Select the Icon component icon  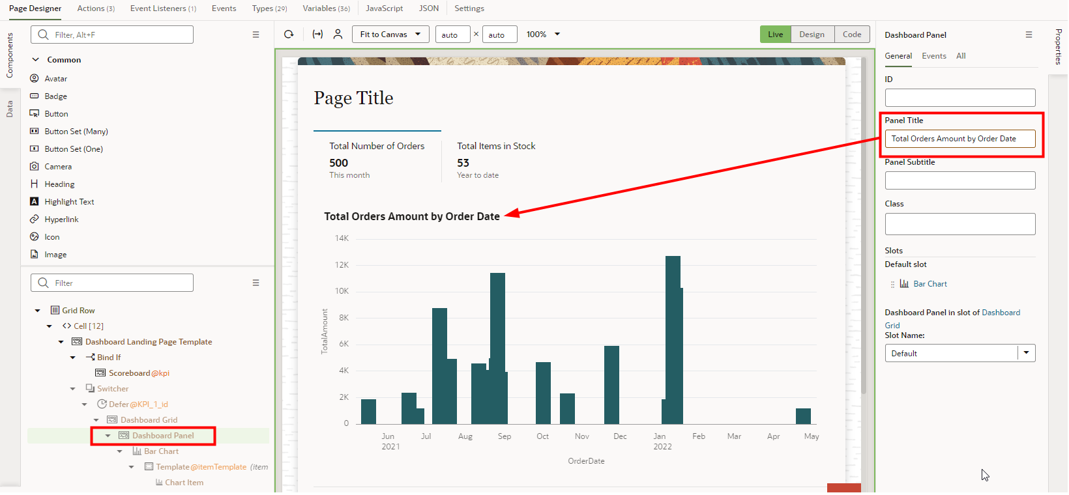(x=35, y=236)
